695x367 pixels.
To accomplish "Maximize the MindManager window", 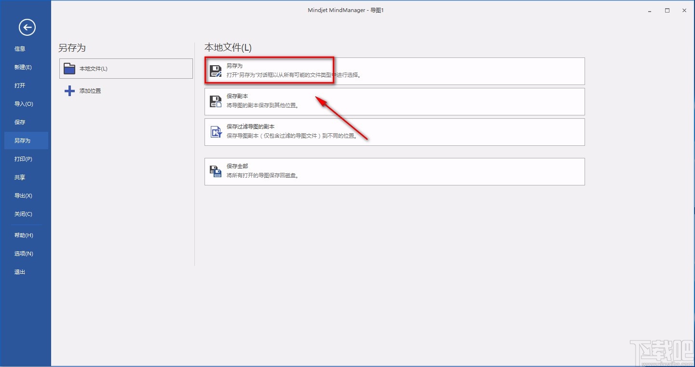I will (667, 10).
